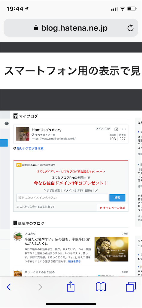Screen dimensions: 142x308
Task: Click the ブロカツ author avatar
Action: 18,236
